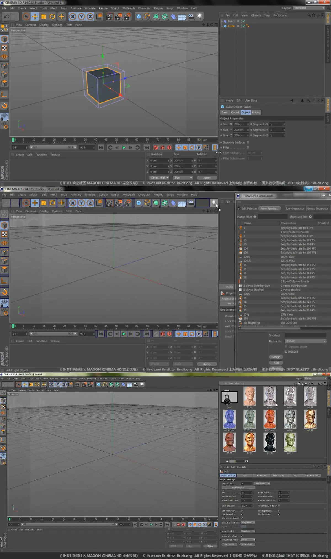The width and height of the screenshot is (331, 559).
Task: Click record active objects in Cube scene window
Action: click(x=156, y=148)
